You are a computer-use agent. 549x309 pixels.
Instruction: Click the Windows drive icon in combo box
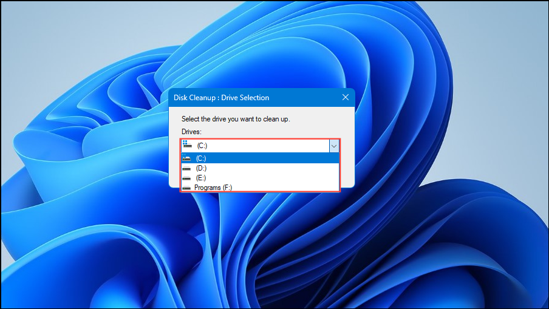pyautogui.click(x=187, y=144)
